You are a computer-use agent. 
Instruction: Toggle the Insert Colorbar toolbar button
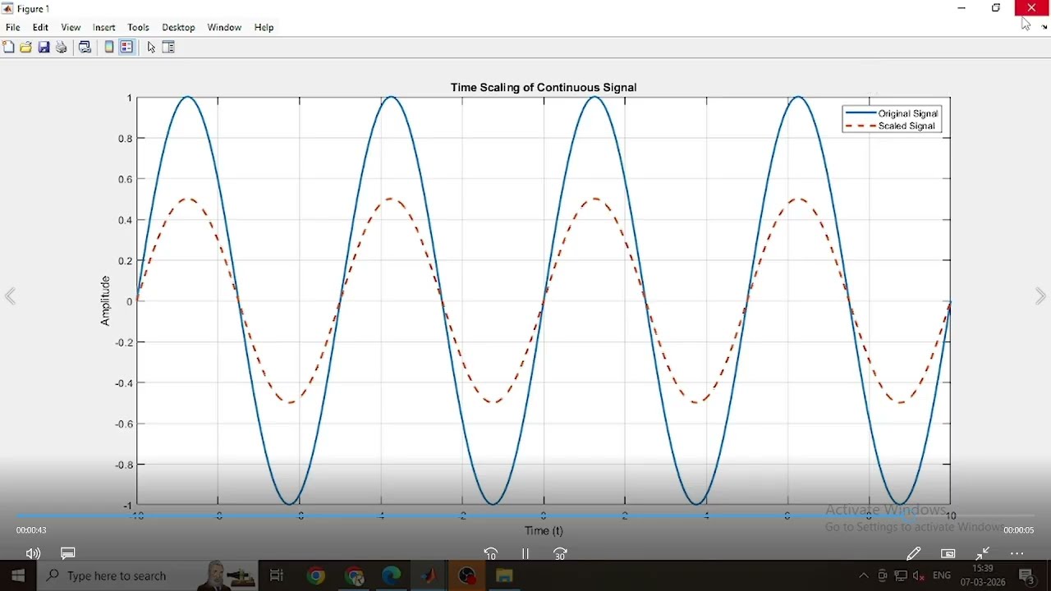109,48
